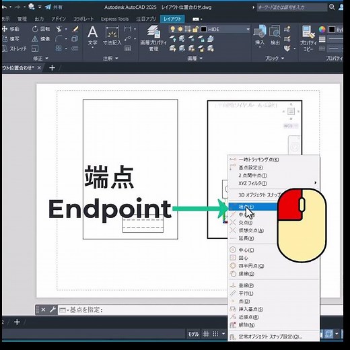
Task: Select the Linear dimension icon
Action: pos(128,29)
